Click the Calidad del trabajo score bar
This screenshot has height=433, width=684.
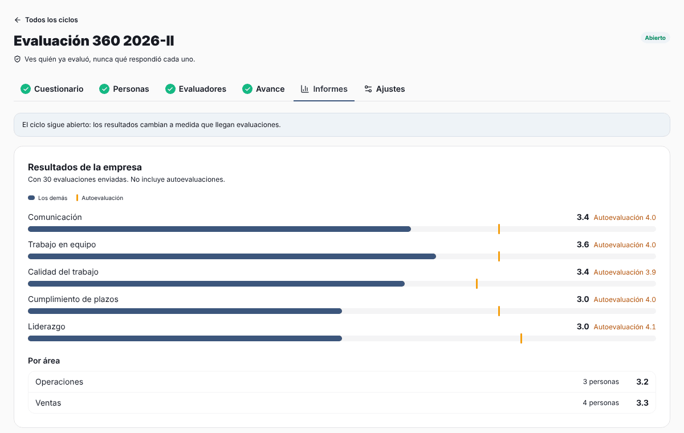(x=342, y=284)
